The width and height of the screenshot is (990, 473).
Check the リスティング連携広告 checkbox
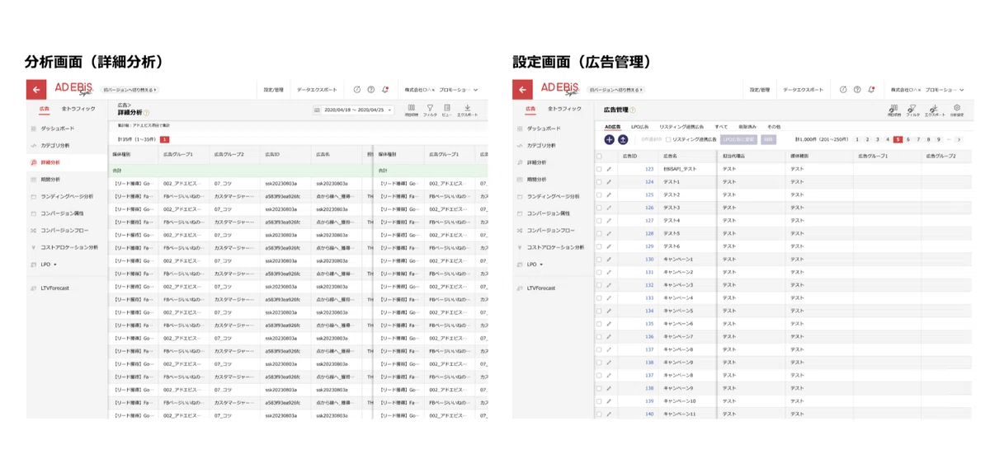pyautogui.click(x=668, y=140)
